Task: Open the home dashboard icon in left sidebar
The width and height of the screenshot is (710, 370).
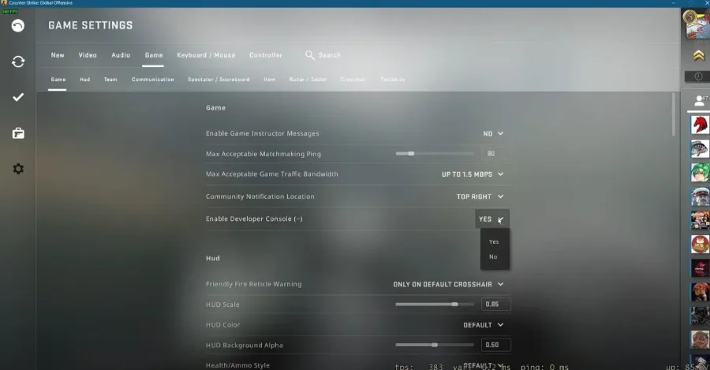Action: (x=18, y=26)
